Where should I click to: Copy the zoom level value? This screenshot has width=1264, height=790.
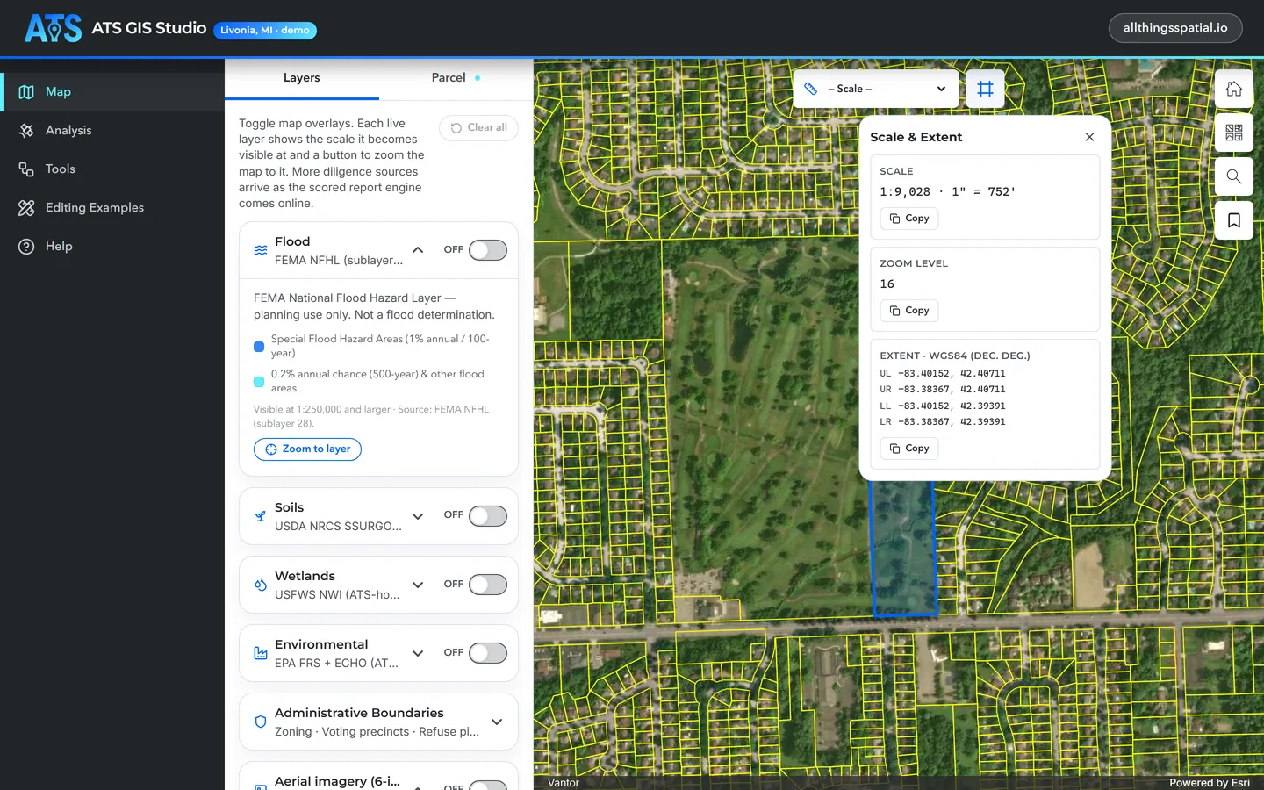909,311
